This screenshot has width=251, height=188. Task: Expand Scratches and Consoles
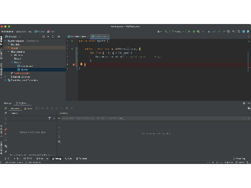(x=5, y=80)
